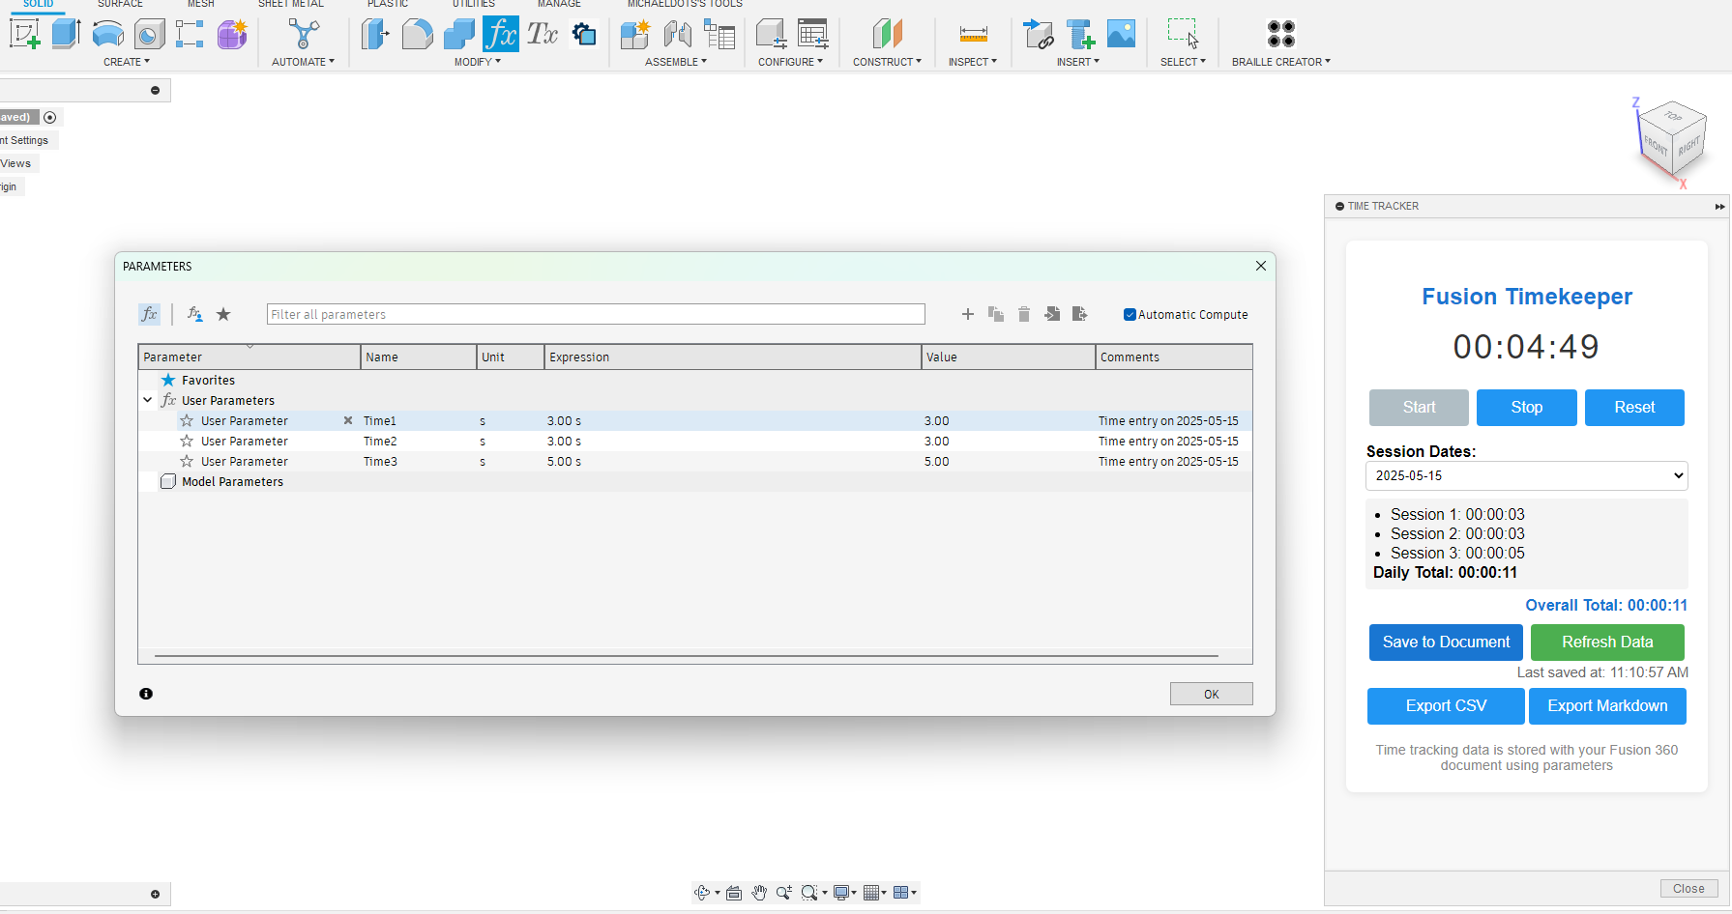Select the Fillet tool
The image size is (1732, 914).
(417, 34)
